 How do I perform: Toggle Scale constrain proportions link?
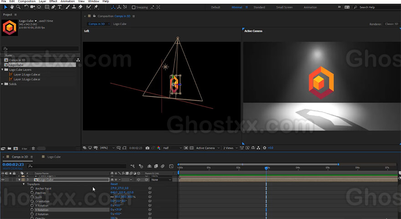112,197
